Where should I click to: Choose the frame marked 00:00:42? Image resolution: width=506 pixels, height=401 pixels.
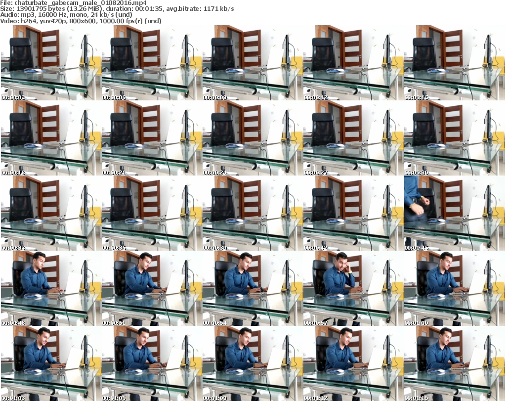pos(353,214)
